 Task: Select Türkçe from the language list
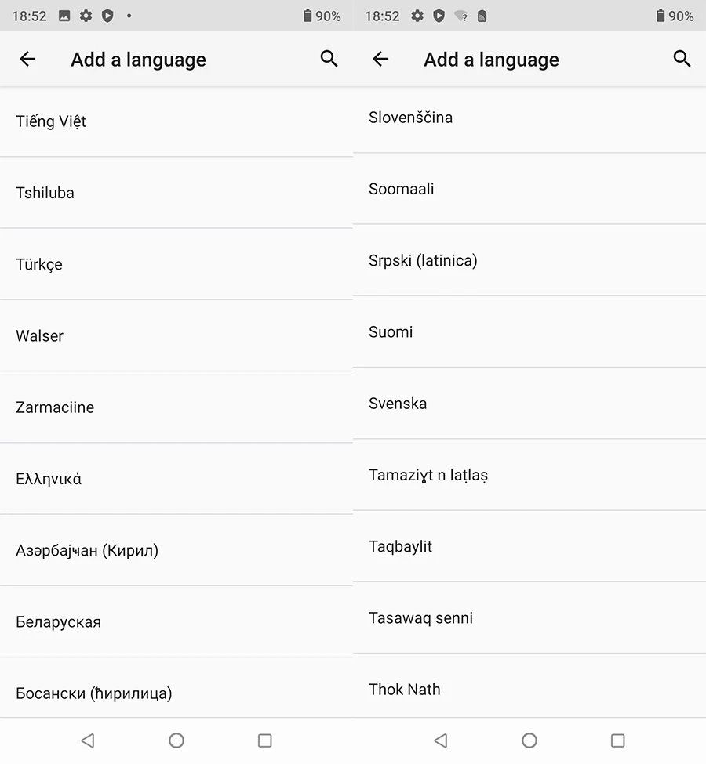[39, 264]
